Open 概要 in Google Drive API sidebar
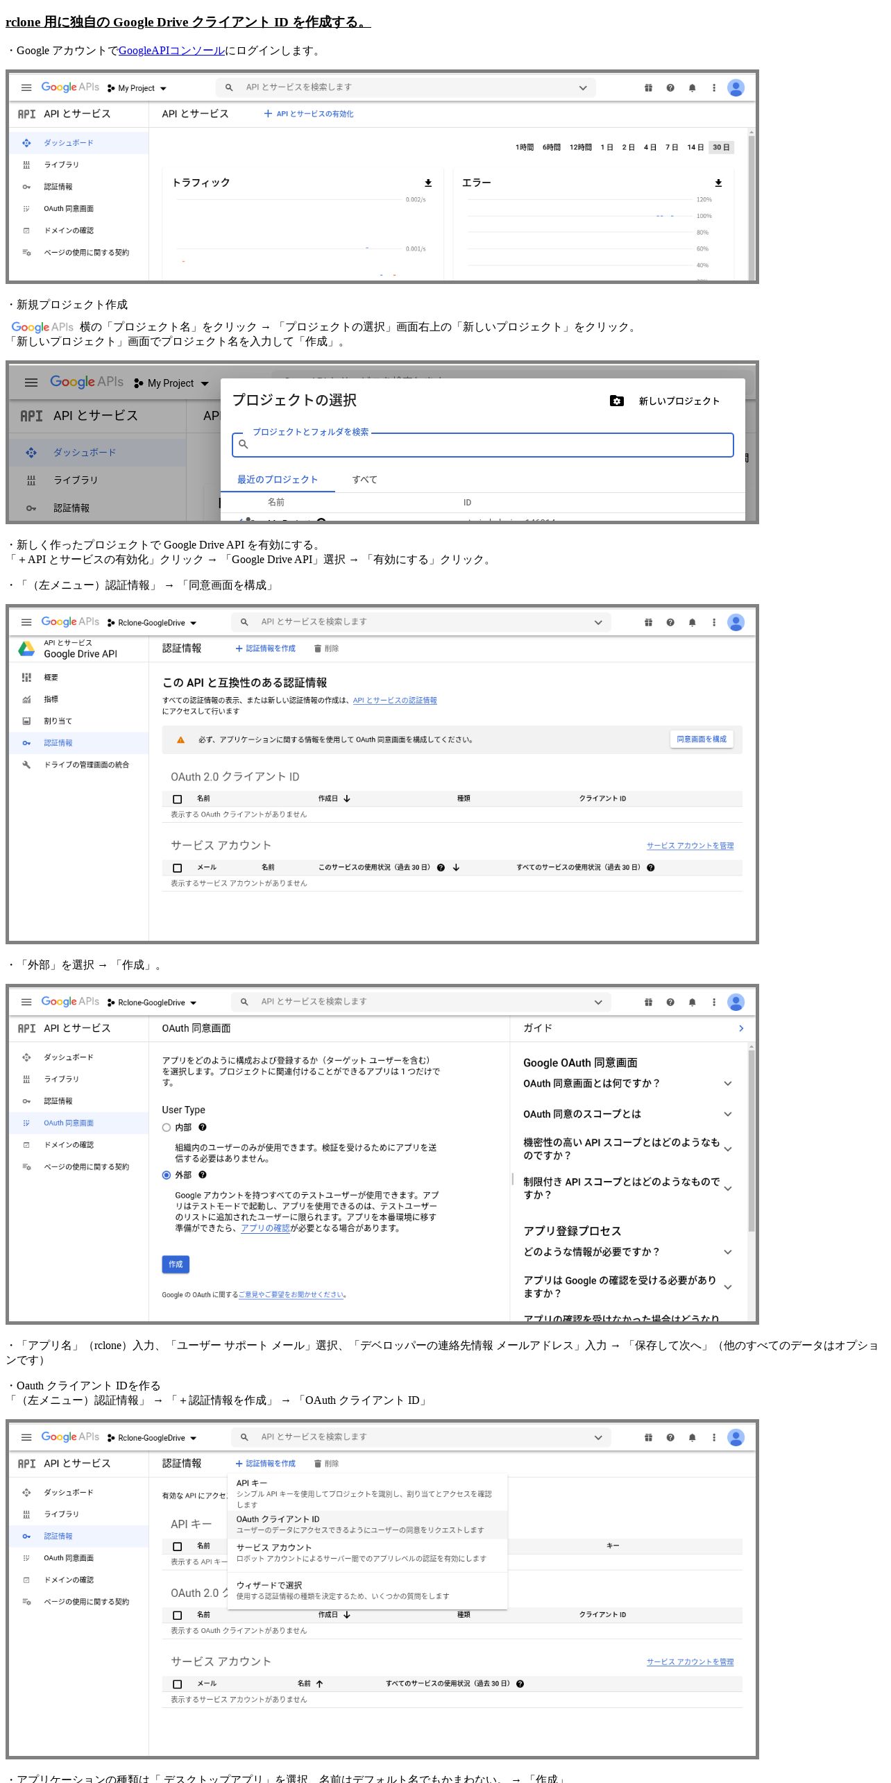Image resolution: width=891 pixels, height=1783 pixels. [51, 678]
